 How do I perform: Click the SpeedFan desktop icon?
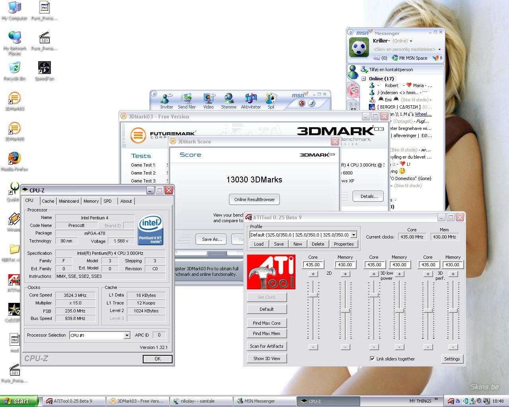pos(44,68)
